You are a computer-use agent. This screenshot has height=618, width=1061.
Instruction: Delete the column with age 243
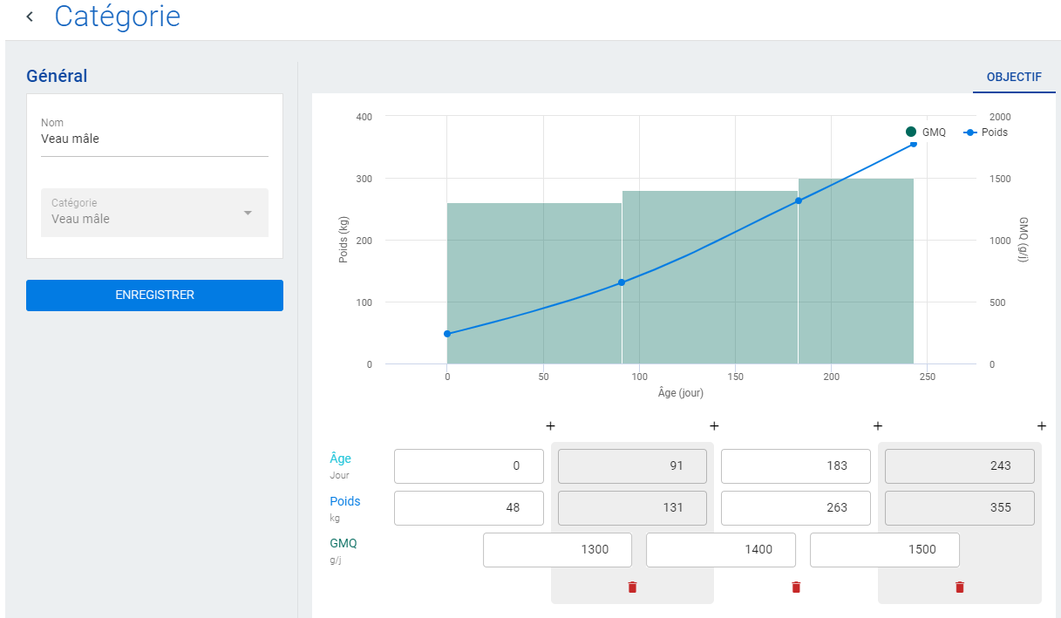tap(960, 587)
